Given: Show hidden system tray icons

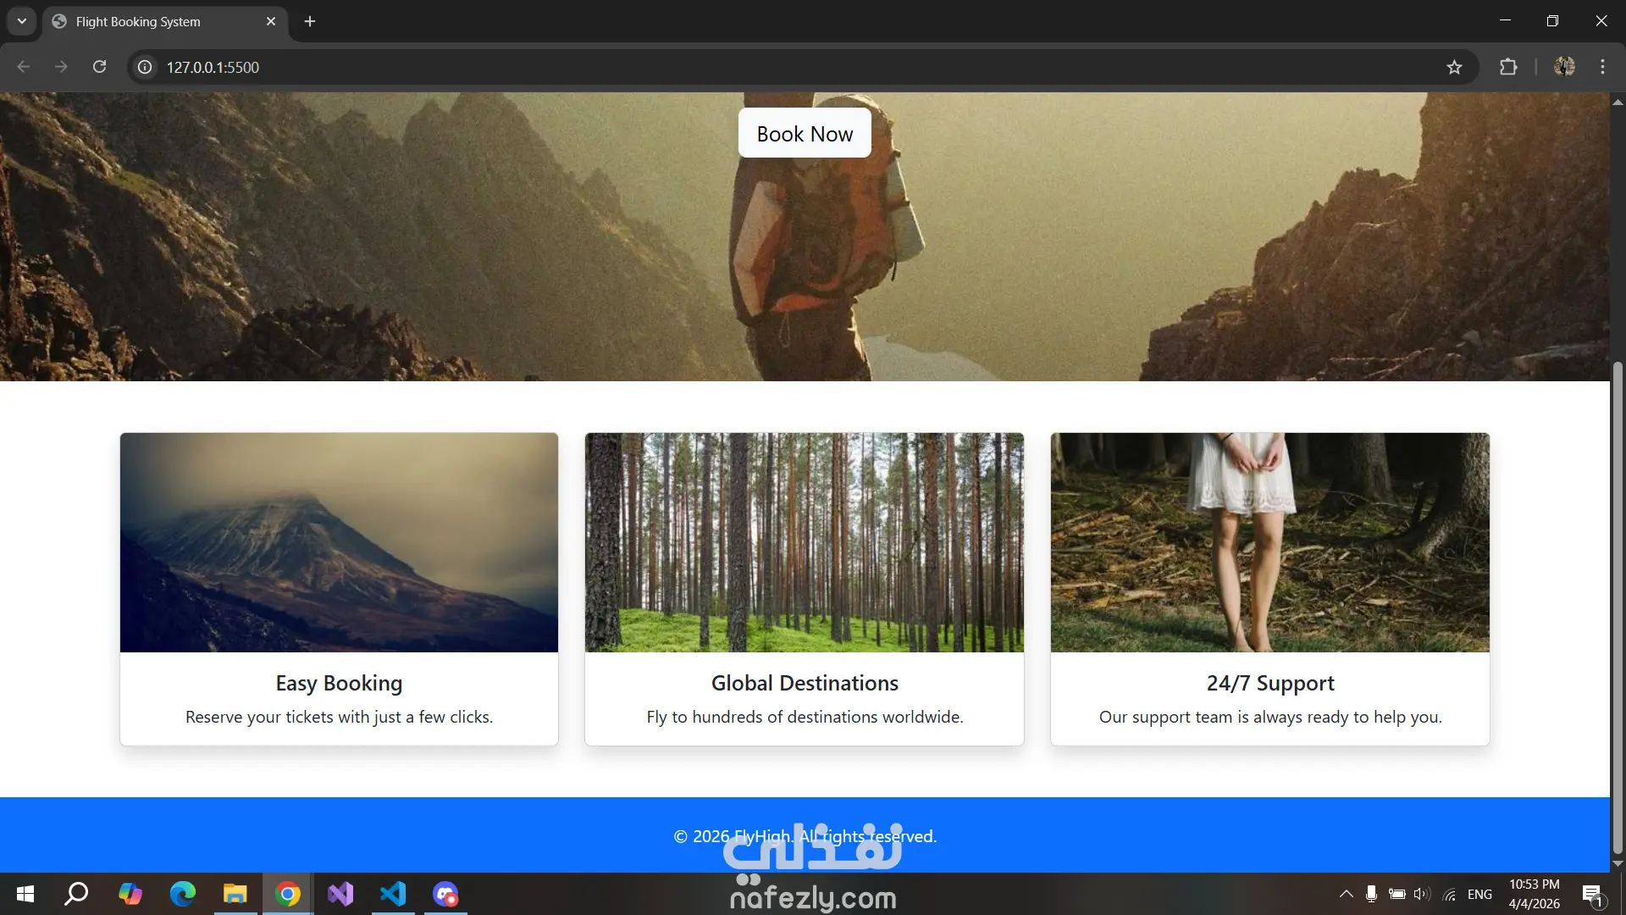Looking at the screenshot, I should [1346, 894].
